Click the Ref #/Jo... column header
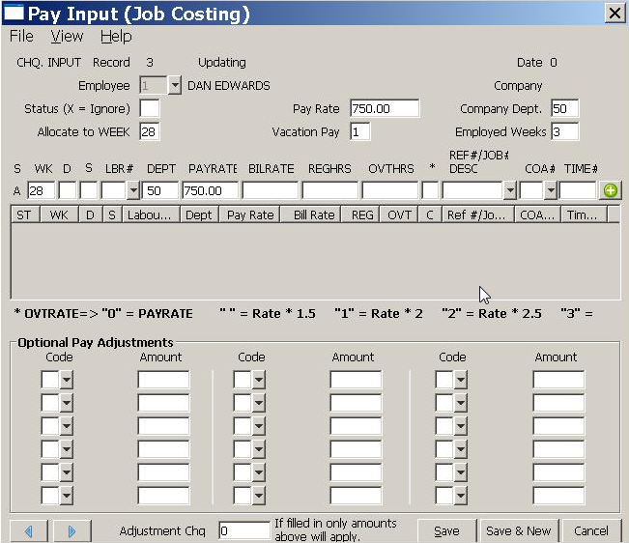This screenshot has width=629, height=543. tap(477, 214)
